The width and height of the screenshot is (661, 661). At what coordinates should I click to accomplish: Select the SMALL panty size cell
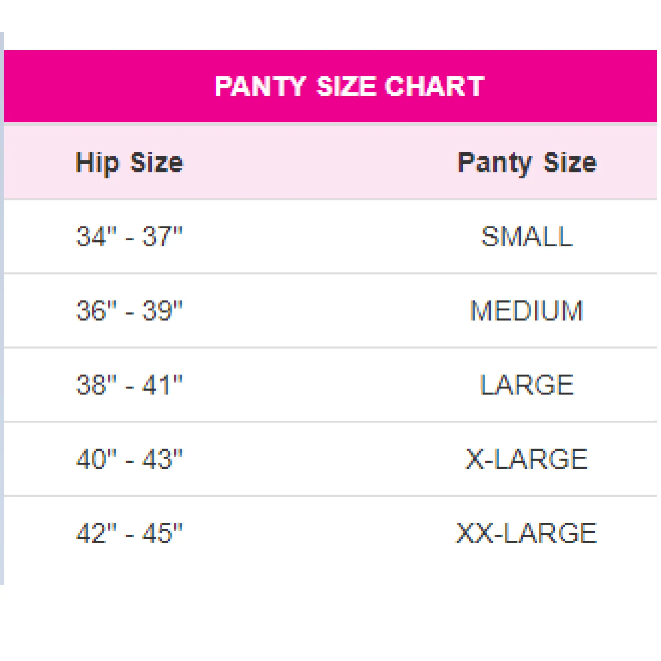pyautogui.click(x=526, y=236)
